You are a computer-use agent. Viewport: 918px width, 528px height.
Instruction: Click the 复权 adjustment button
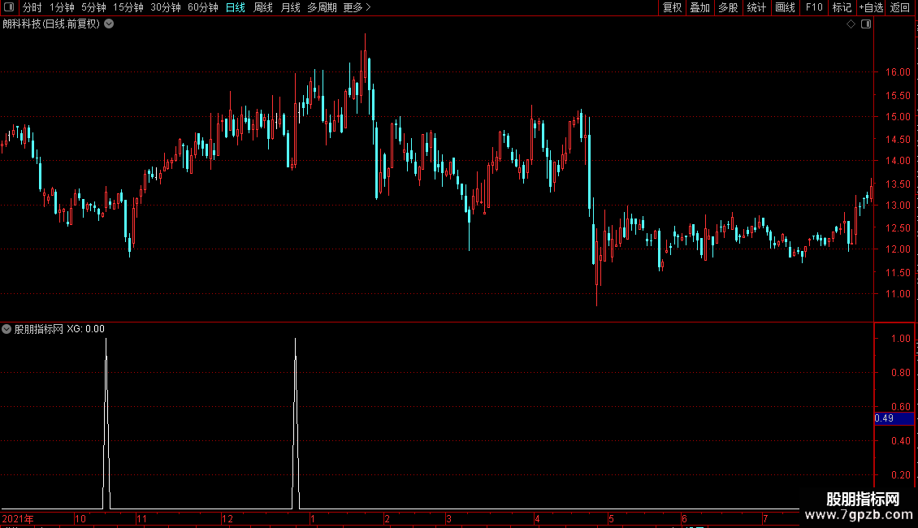pyautogui.click(x=672, y=7)
